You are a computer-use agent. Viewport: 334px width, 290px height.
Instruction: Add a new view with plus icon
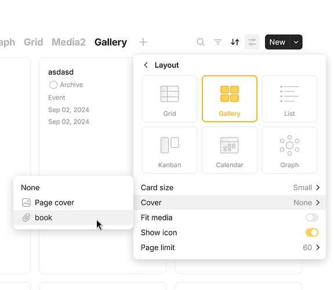tap(143, 42)
